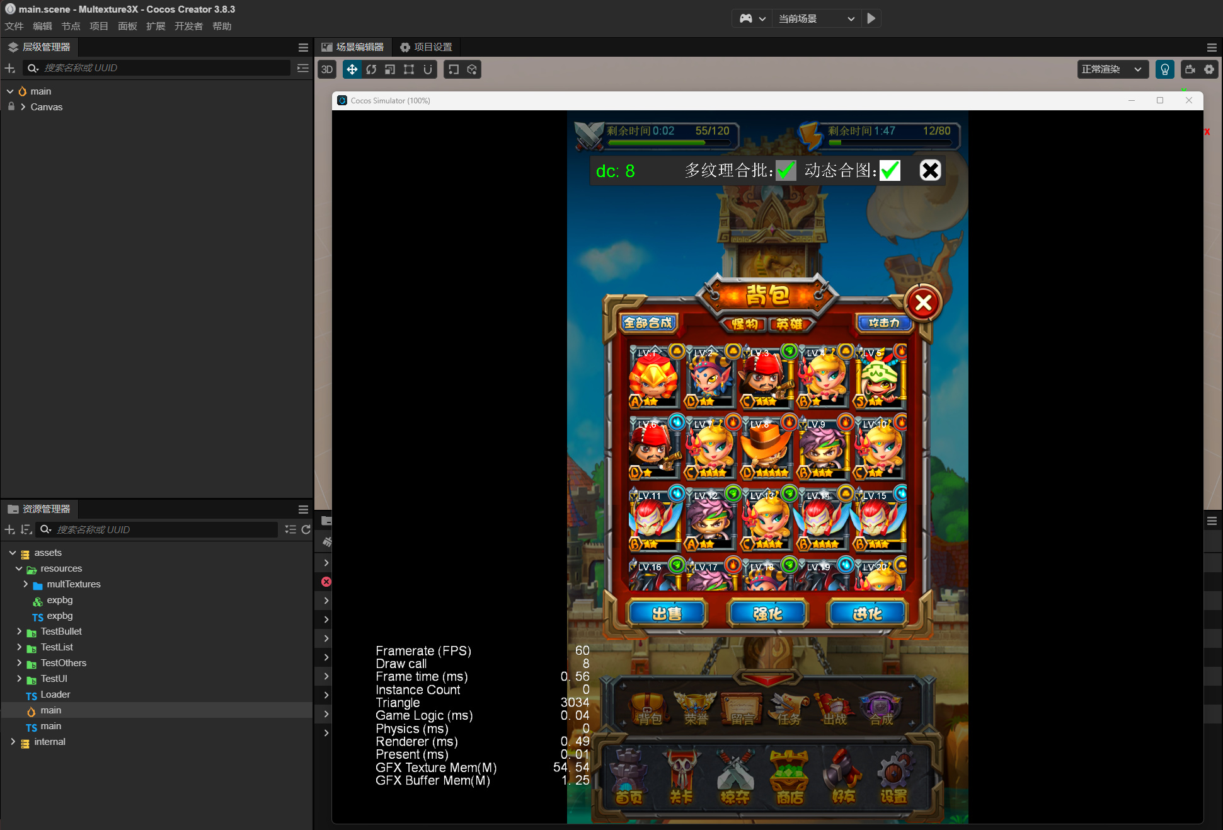This screenshot has width=1223, height=830.
Task: Toggle scene lighting bulb icon
Action: (x=1164, y=69)
